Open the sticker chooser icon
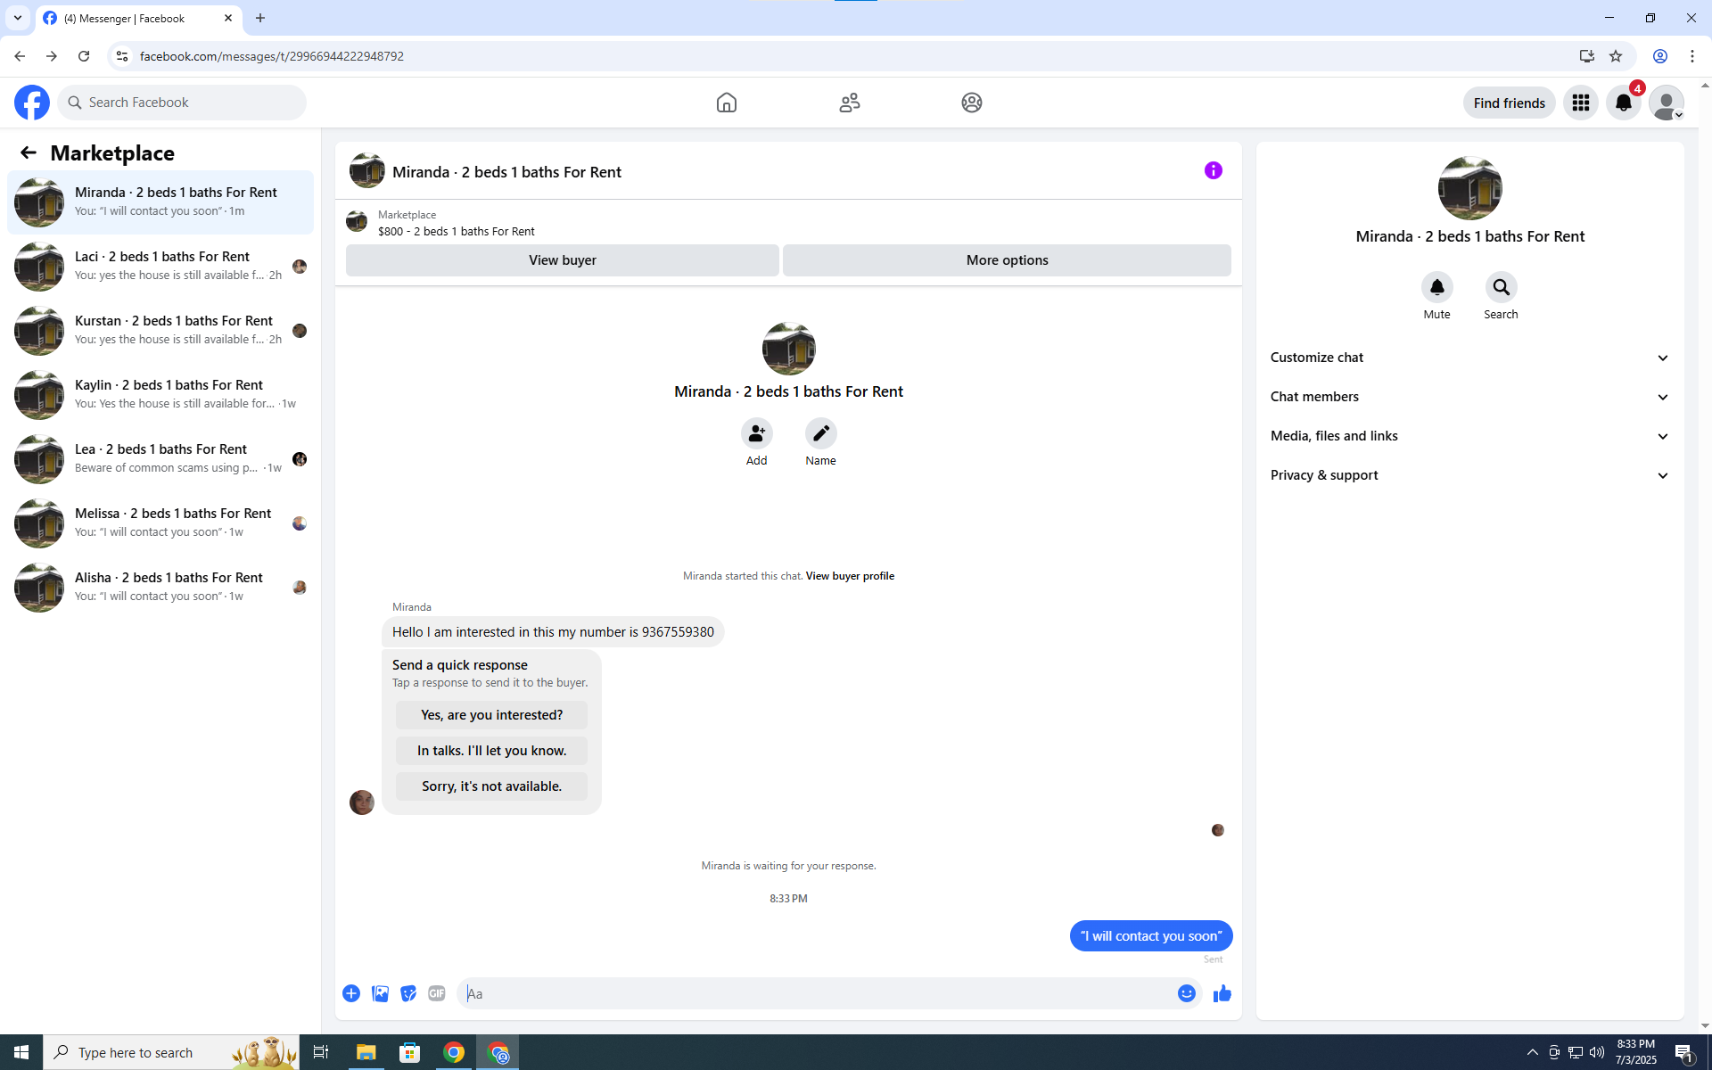Image resolution: width=1712 pixels, height=1070 pixels. click(408, 993)
